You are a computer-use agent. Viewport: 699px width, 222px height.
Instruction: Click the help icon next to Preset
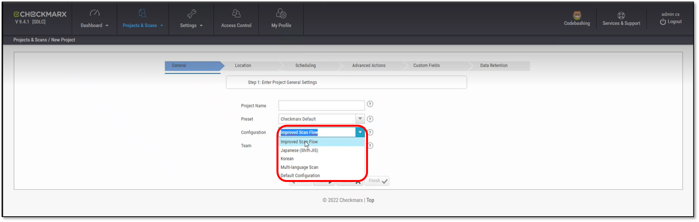click(x=370, y=119)
